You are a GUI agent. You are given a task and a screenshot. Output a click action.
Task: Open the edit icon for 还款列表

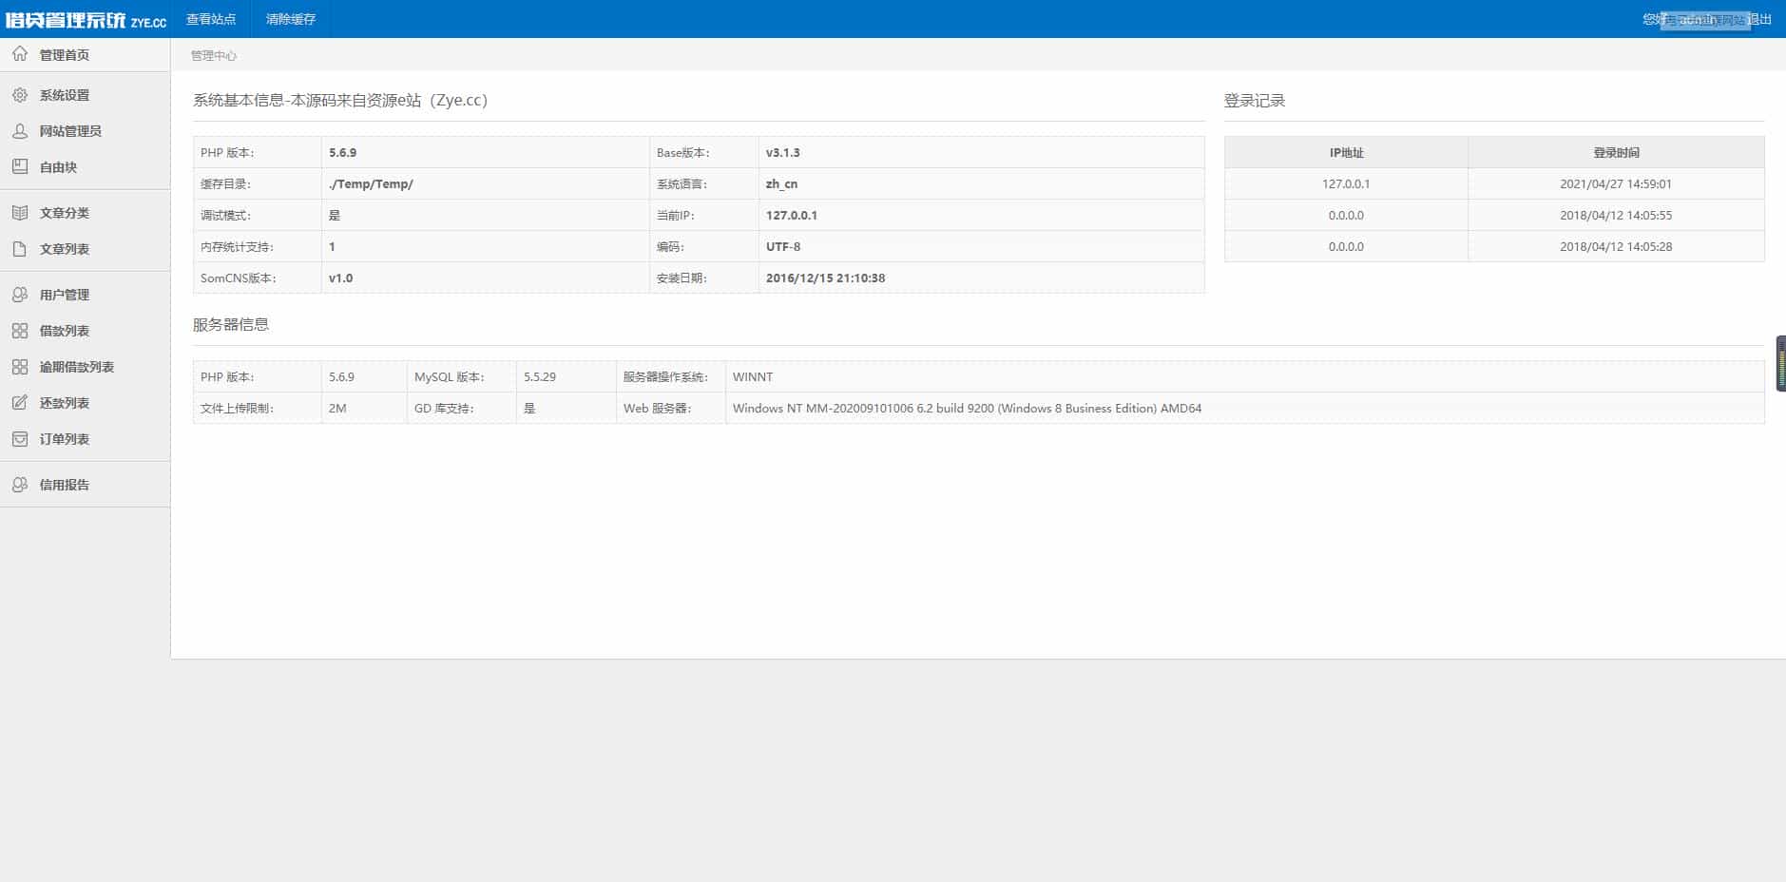click(x=20, y=403)
